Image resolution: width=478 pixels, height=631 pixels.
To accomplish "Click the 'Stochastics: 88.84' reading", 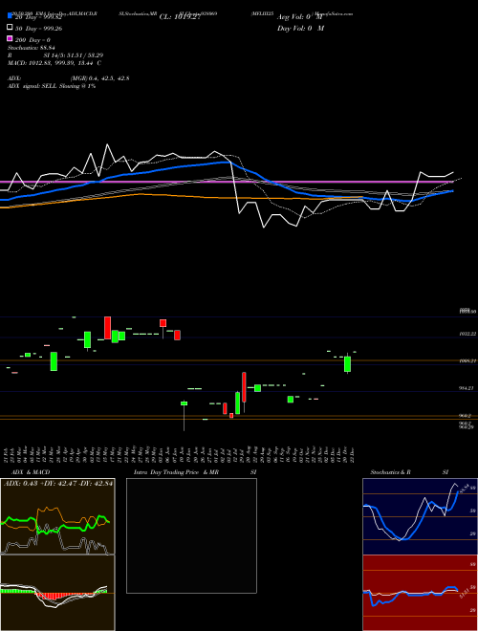I will click(32, 48).
